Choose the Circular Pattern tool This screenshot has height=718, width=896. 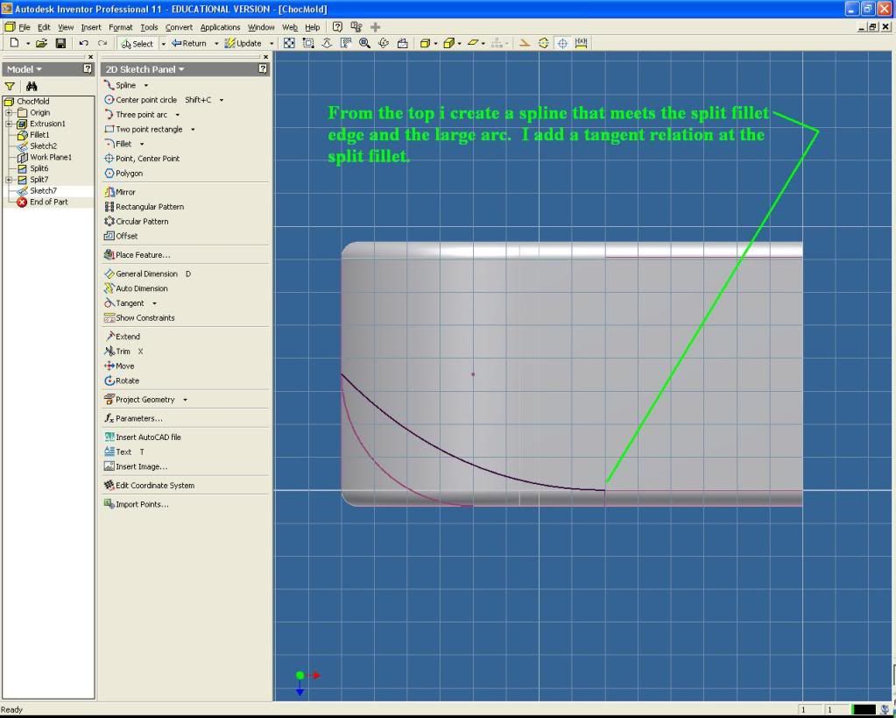[x=141, y=222]
